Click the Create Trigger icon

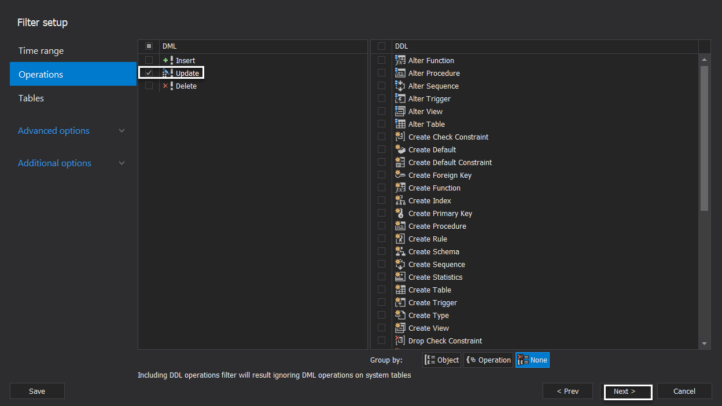click(x=400, y=302)
